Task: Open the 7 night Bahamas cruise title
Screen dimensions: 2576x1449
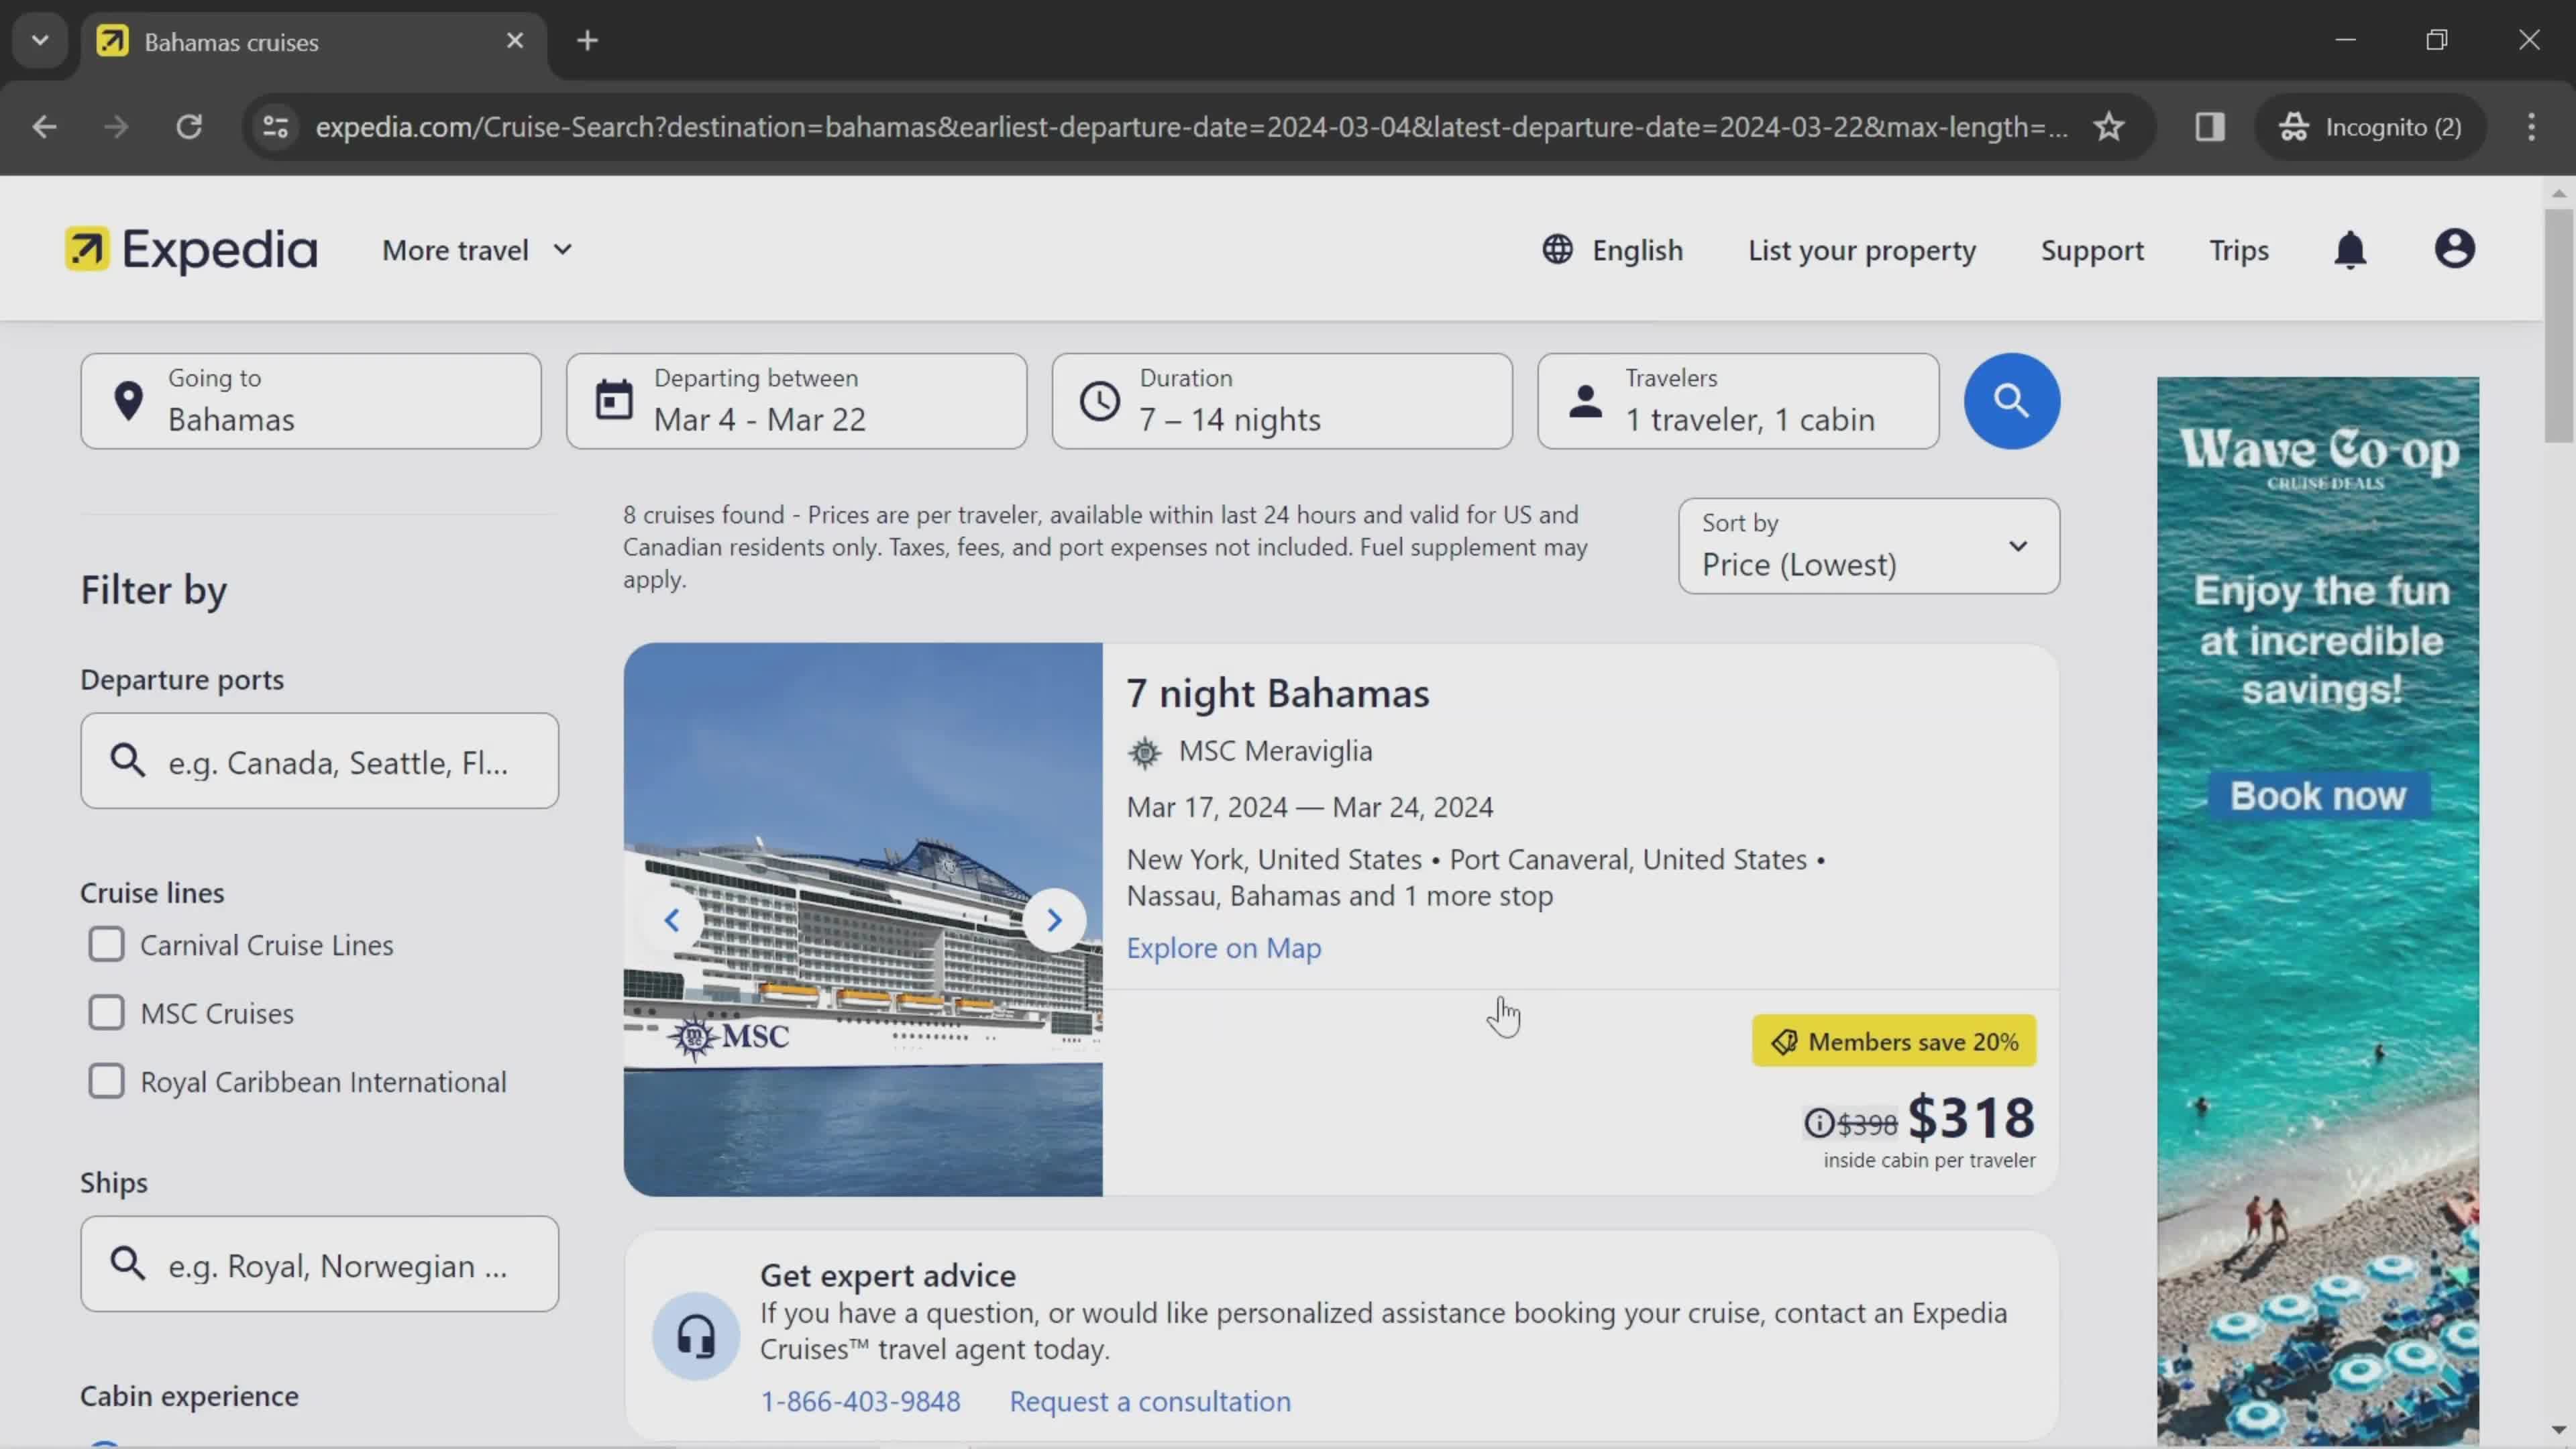Action: 1278,693
